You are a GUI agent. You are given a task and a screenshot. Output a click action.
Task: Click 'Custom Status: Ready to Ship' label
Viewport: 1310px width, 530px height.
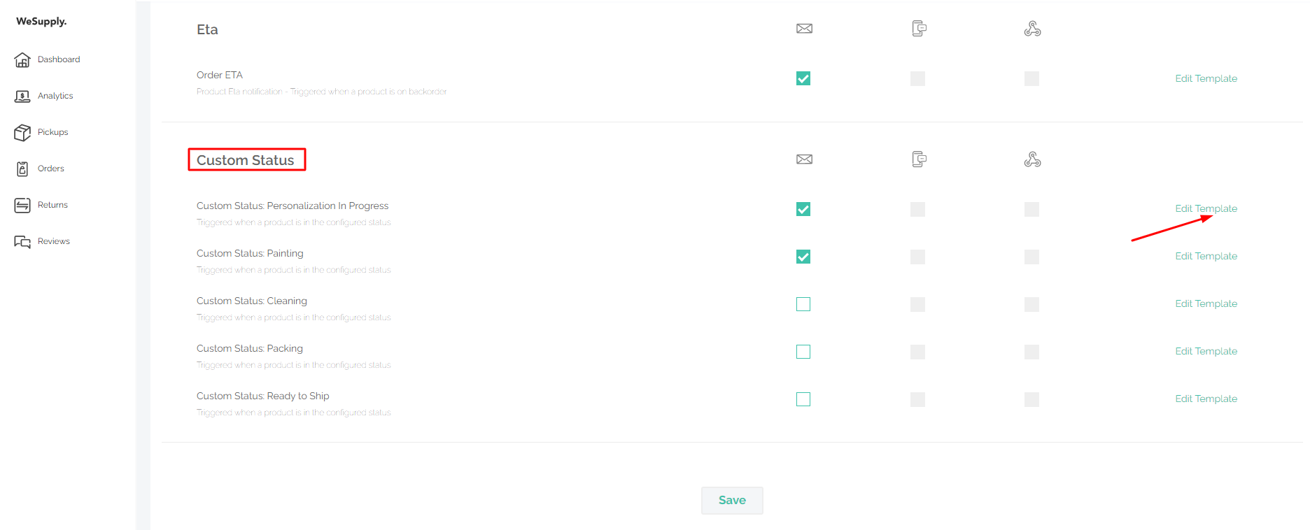(263, 396)
